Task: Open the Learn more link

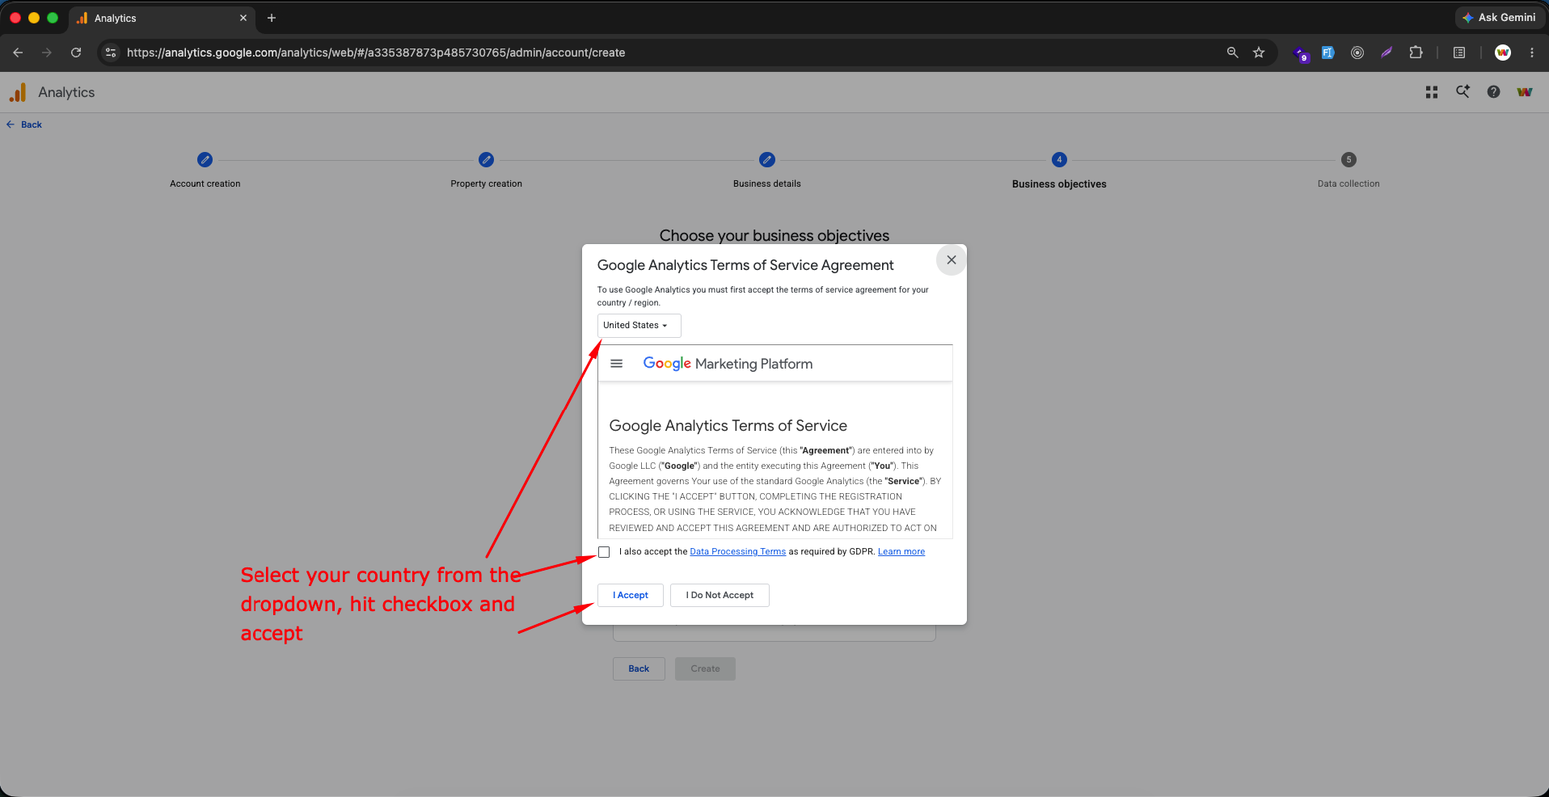Action: tap(901, 551)
